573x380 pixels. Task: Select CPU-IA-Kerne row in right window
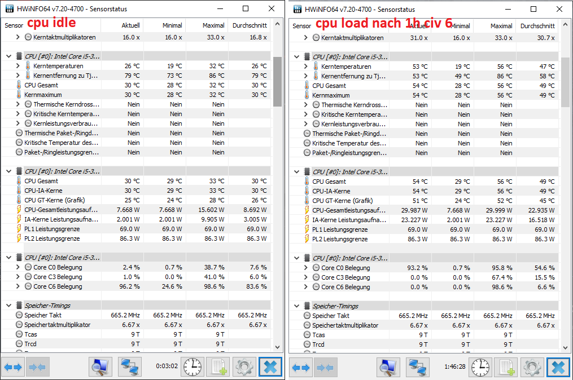point(424,191)
